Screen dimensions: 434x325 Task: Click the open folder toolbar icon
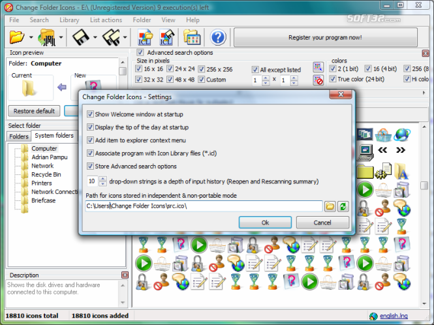(x=16, y=37)
